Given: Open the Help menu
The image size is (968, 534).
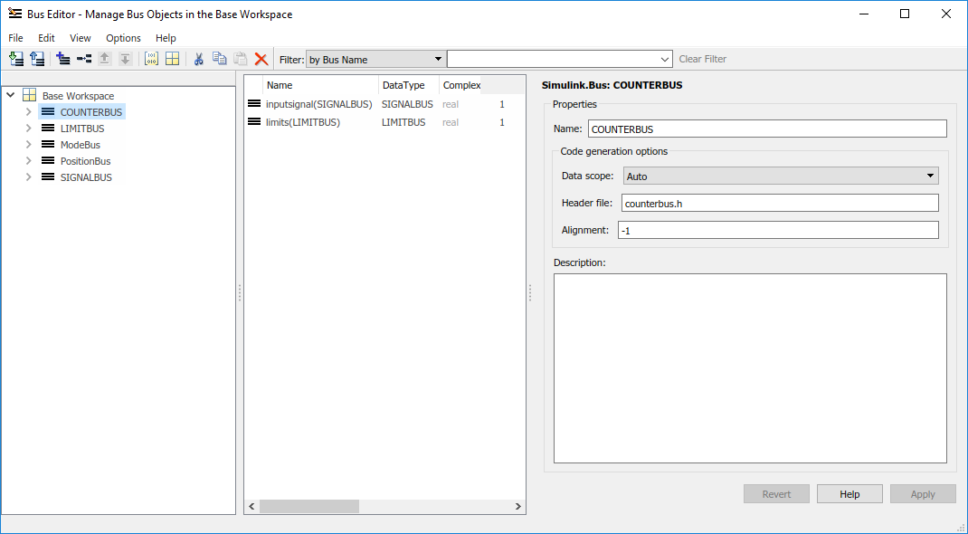Looking at the screenshot, I should click(166, 38).
